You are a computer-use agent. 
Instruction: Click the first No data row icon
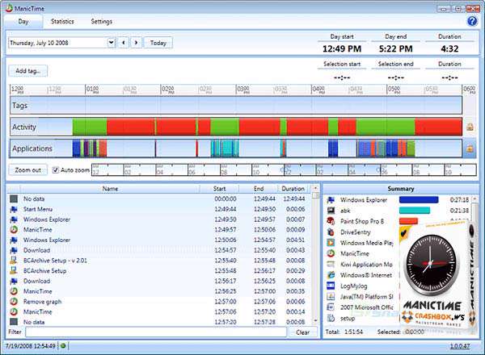(x=14, y=198)
